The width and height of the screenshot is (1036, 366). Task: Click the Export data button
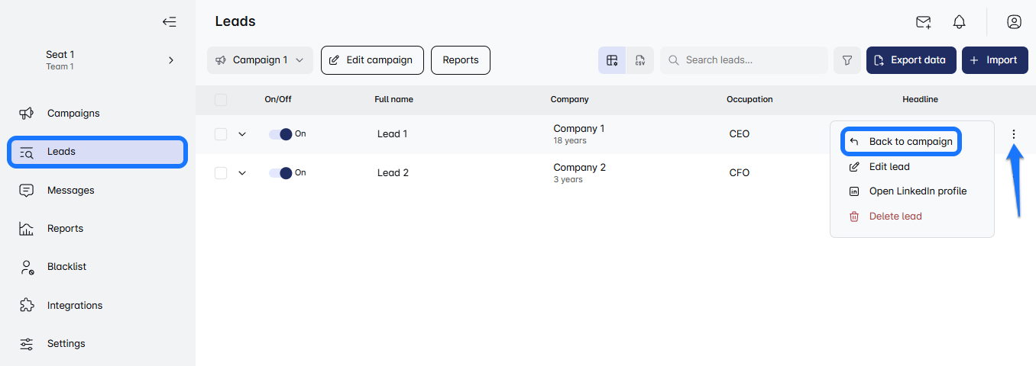pyautogui.click(x=911, y=60)
